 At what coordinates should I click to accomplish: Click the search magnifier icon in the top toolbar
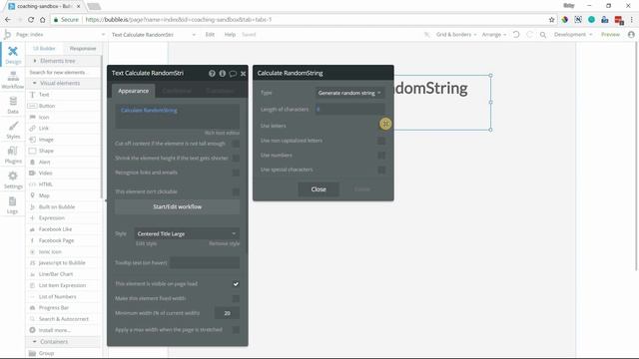pyautogui.click(x=543, y=35)
